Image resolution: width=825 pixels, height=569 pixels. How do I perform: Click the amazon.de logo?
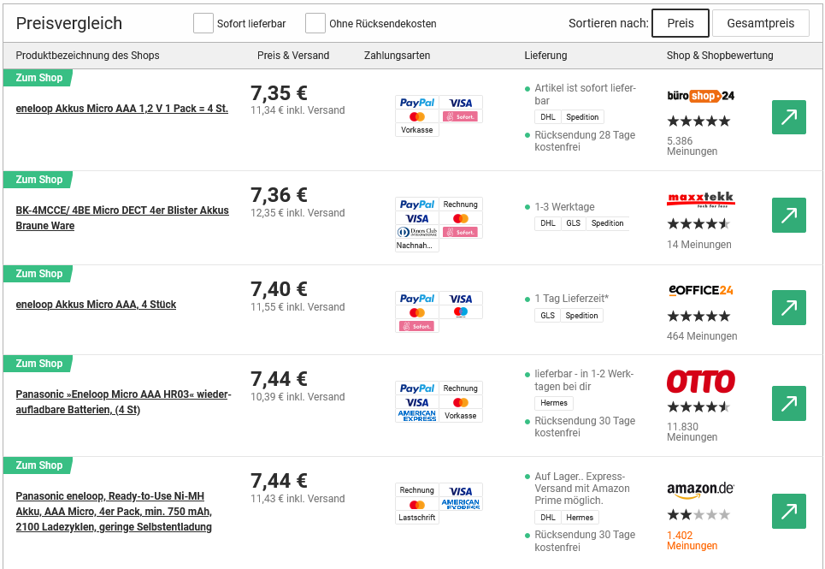click(700, 489)
